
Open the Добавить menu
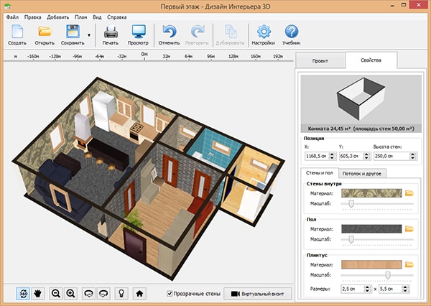pos(57,16)
